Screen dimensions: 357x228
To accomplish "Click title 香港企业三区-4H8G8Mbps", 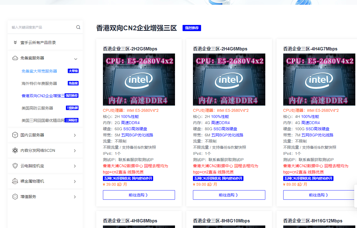I will pos(130,221).
